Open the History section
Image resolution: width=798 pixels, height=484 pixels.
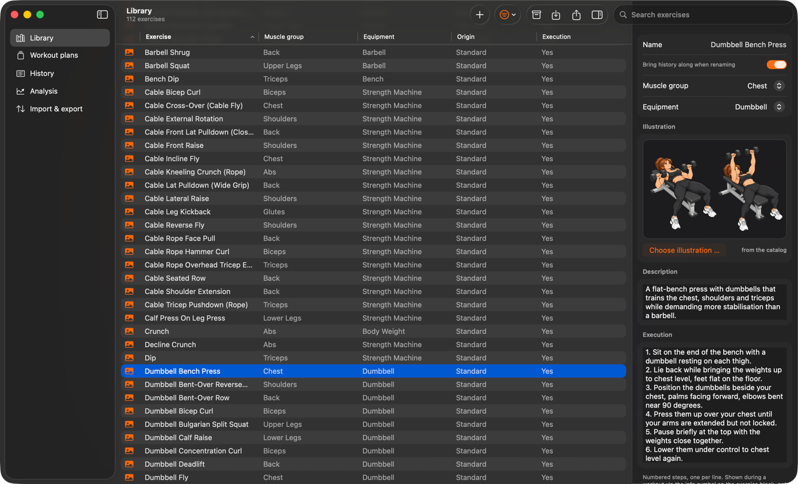(x=60, y=73)
